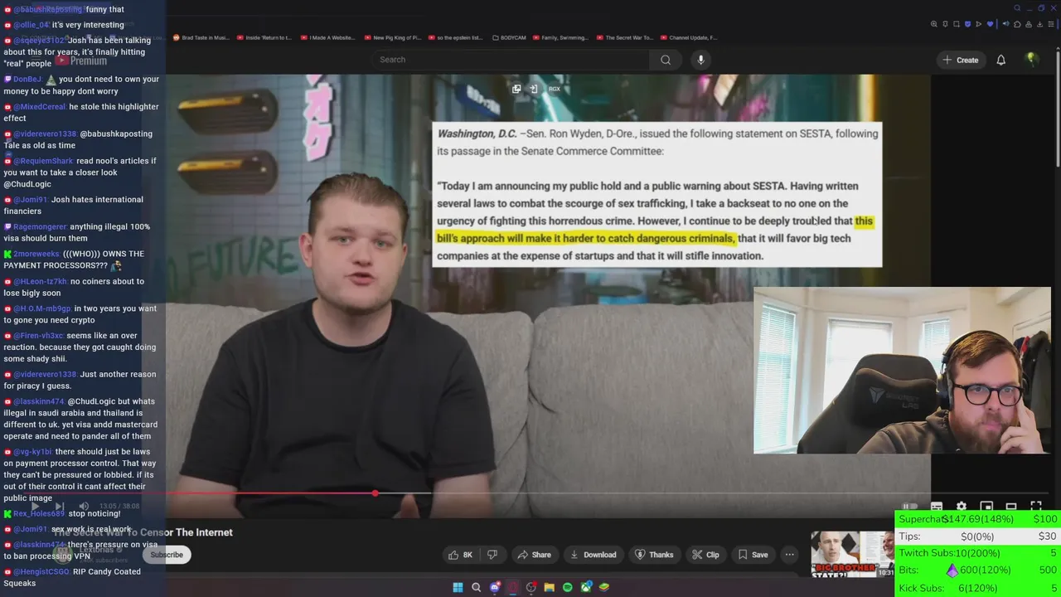Open Xbox app from the taskbar
The width and height of the screenshot is (1061, 597).
tap(586, 587)
